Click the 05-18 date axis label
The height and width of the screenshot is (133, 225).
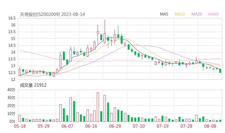point(20,126)
